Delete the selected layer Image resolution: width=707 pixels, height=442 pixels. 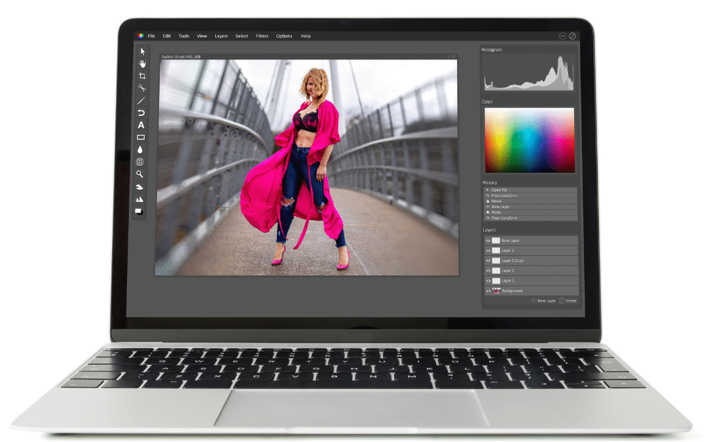(x=568, y=300)
